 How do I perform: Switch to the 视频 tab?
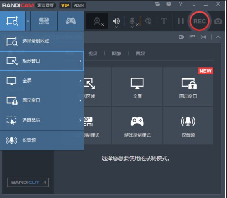(93, 54)
